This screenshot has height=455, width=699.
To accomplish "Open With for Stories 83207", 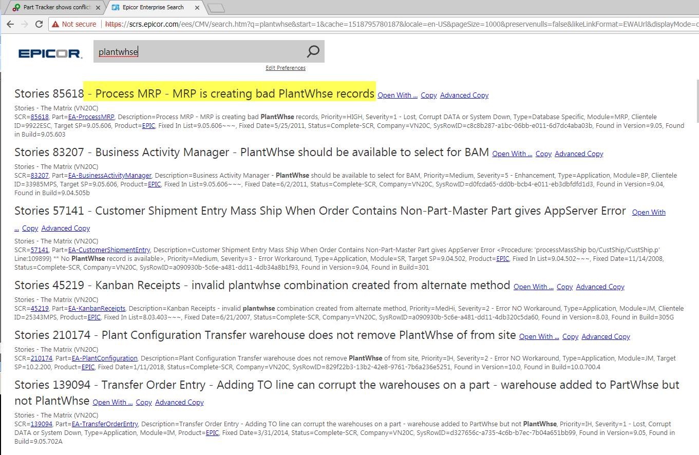I will [512, 154].
